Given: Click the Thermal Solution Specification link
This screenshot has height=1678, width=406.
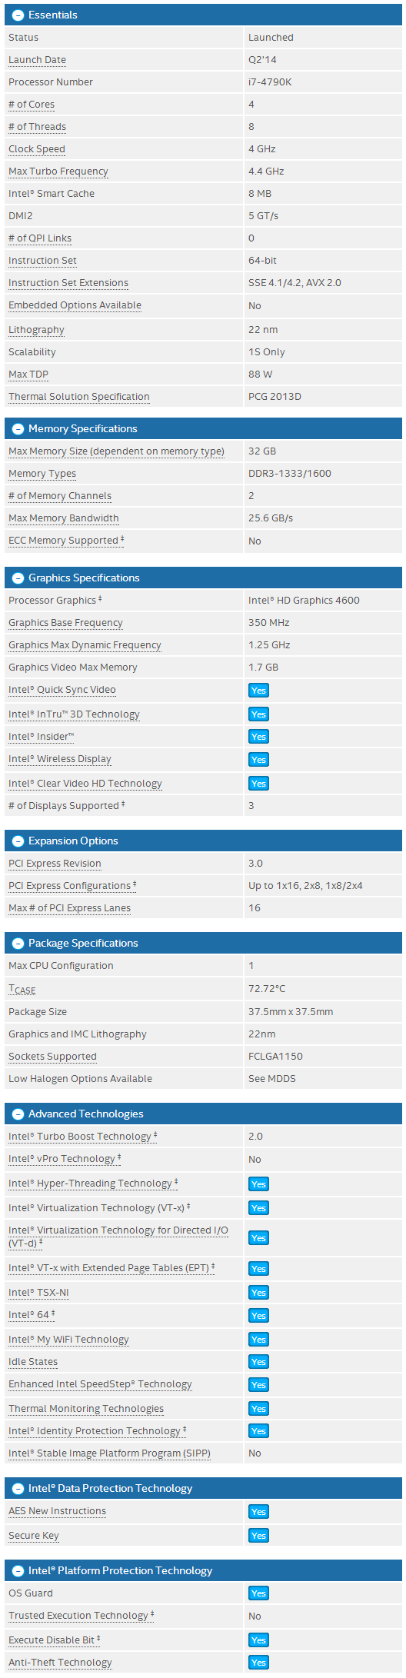Looking at the screenshot, I should (x=79, y=397).
